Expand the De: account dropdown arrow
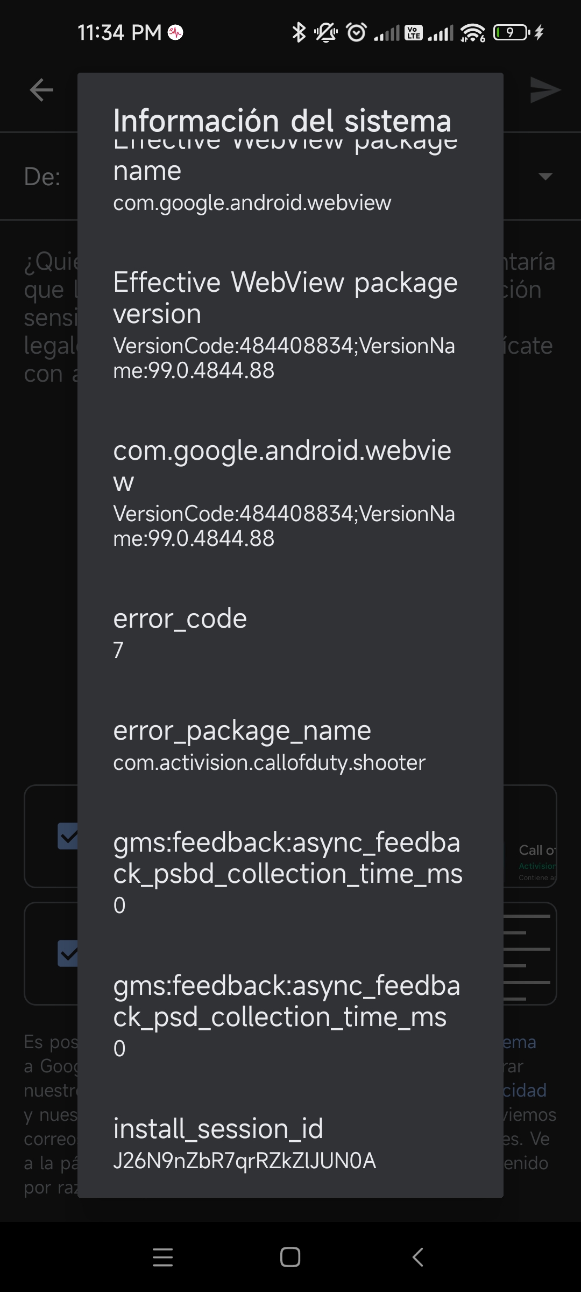581x1292 pixels. pyautogui.click(x=545, y=177)
